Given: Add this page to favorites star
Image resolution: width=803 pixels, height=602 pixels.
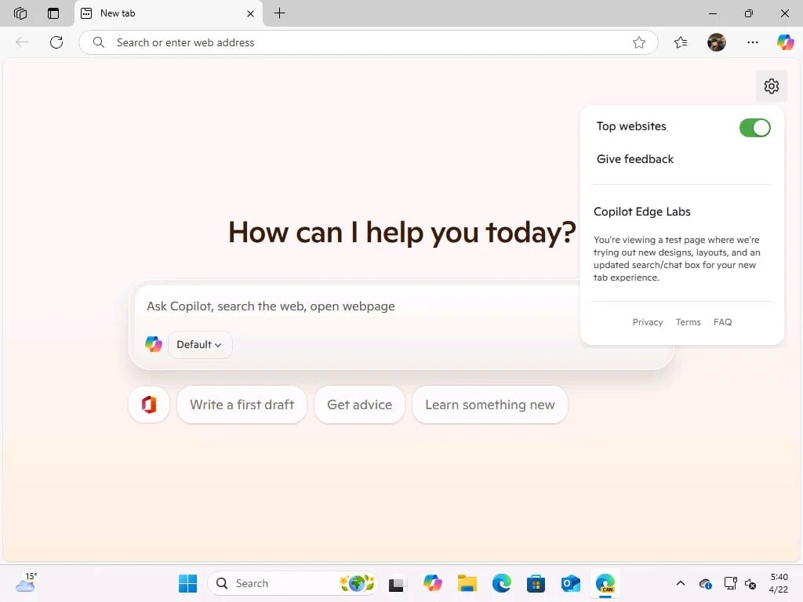Looking at the screenshot, I should click(x=638, y=42).
